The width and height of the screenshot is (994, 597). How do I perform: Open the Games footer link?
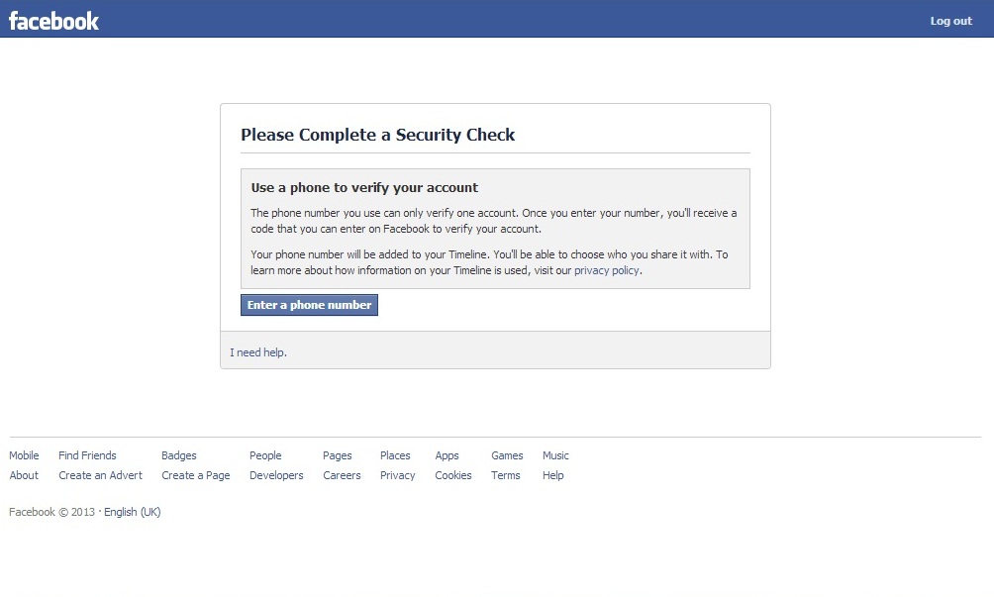507,455
